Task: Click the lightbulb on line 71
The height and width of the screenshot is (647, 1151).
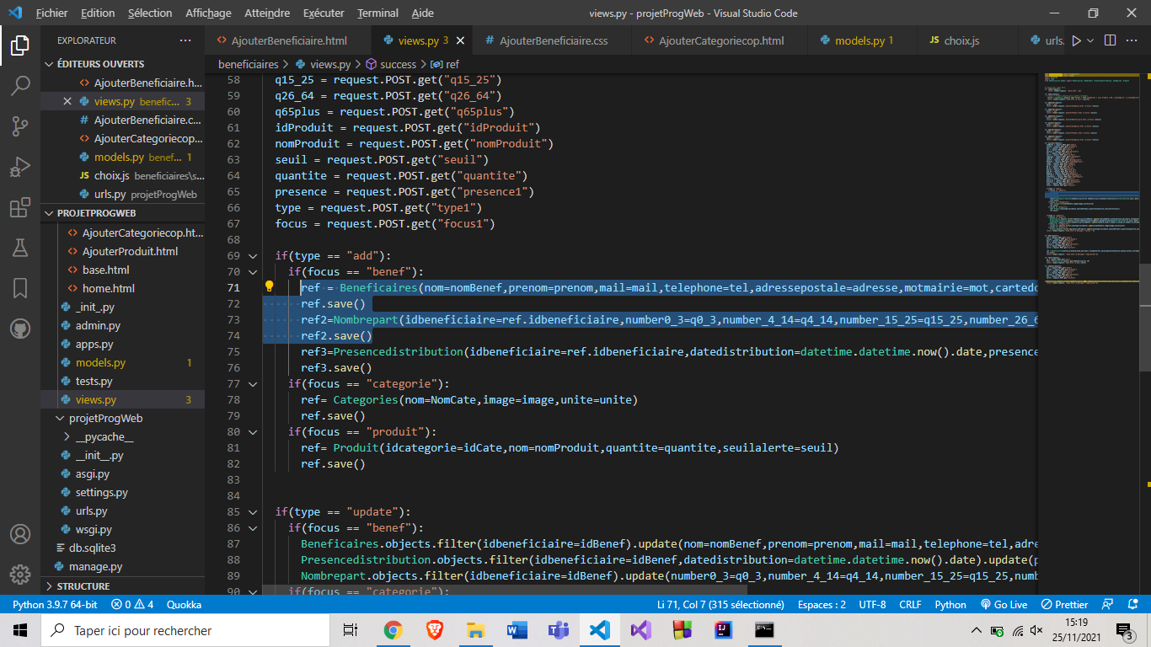Action: [270, 287]
